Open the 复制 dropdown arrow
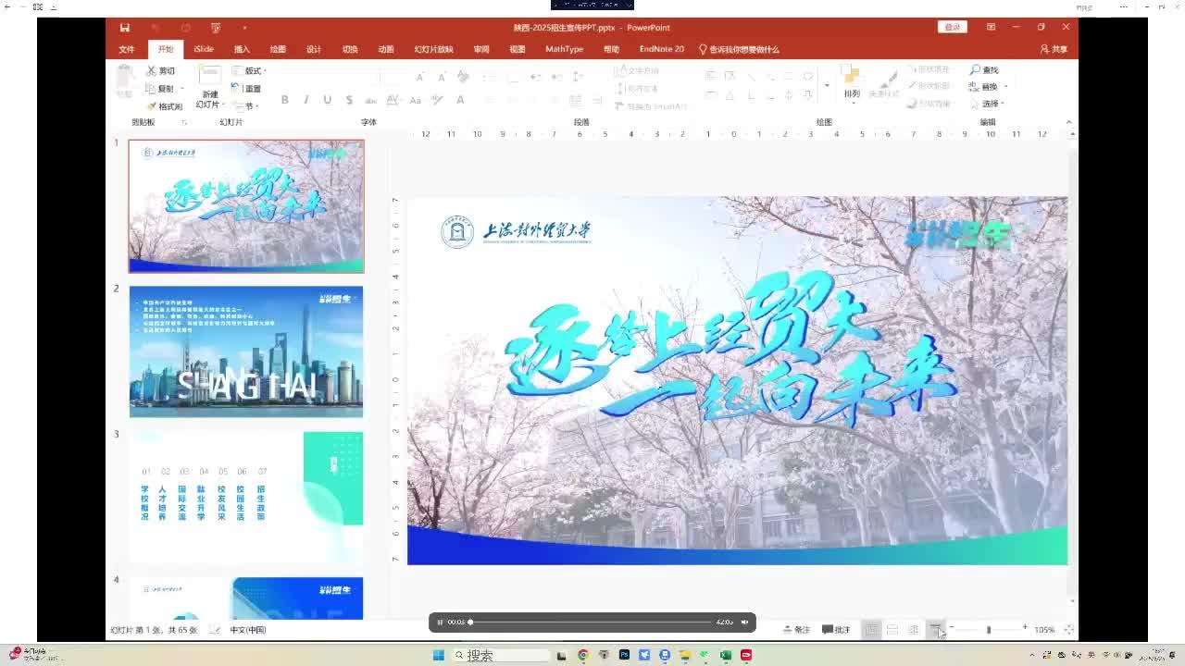 point(182,89)
